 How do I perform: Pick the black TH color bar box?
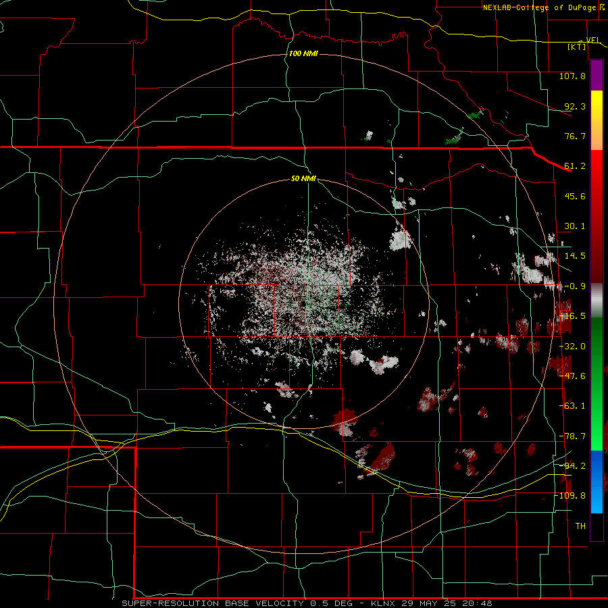coord(597,526)
